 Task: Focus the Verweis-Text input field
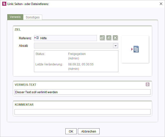tap(82, 92)
